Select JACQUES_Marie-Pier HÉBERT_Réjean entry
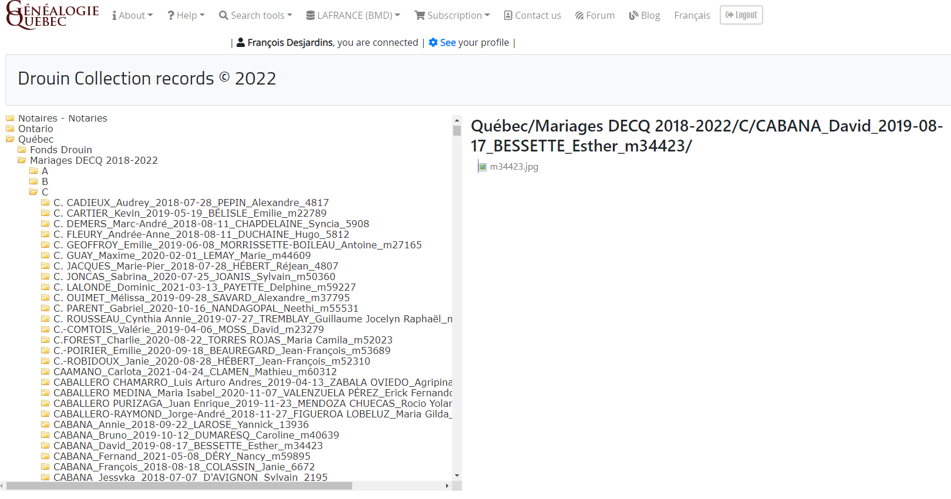 point(196,266)
